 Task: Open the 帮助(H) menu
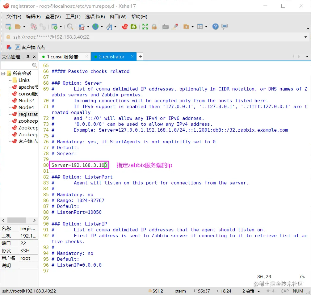[x=139, y=16]
